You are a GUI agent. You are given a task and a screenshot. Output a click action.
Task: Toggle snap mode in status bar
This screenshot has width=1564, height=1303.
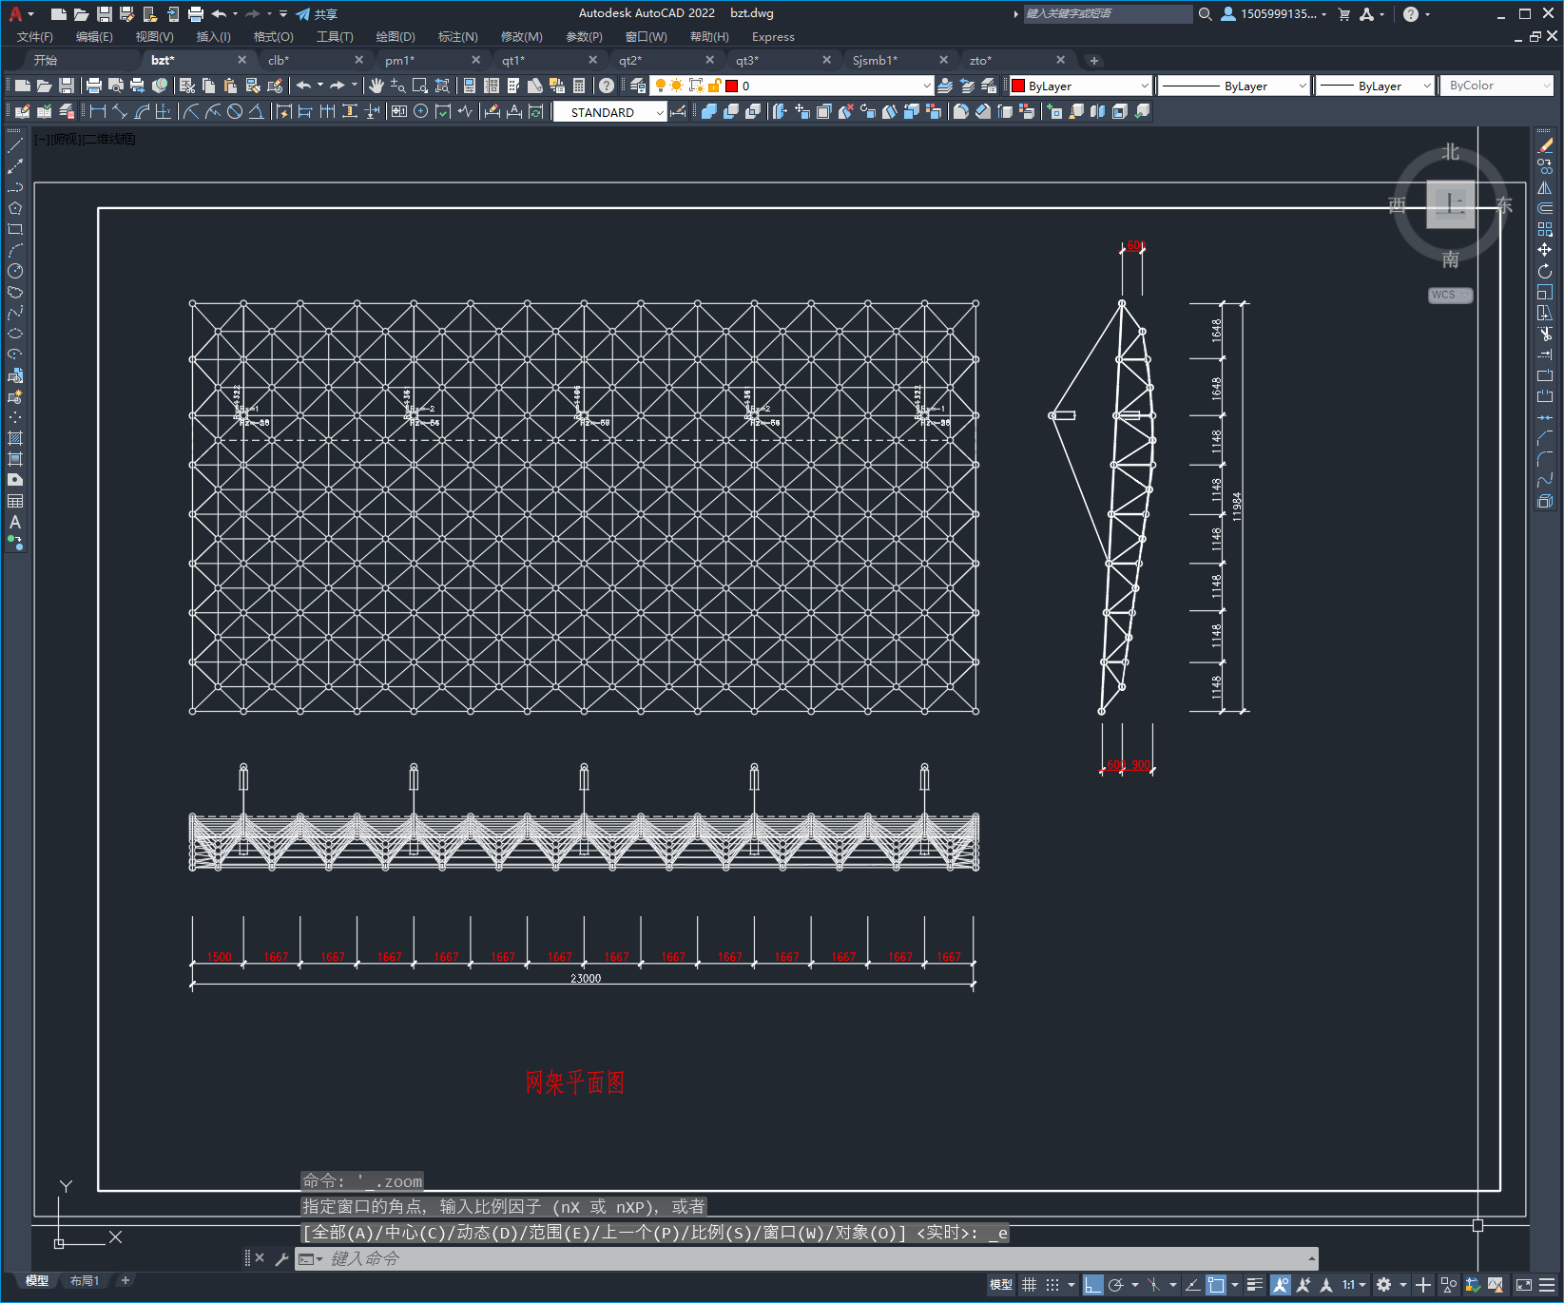coord(1052,1285)
